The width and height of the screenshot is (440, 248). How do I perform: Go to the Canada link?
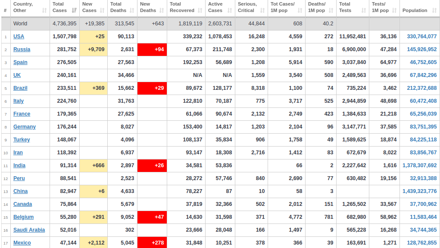pyautogui.click(x=23, y=204)
